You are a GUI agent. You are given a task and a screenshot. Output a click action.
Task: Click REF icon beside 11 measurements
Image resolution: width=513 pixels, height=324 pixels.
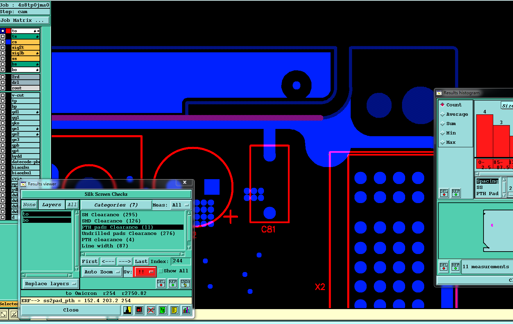(455, 266)
